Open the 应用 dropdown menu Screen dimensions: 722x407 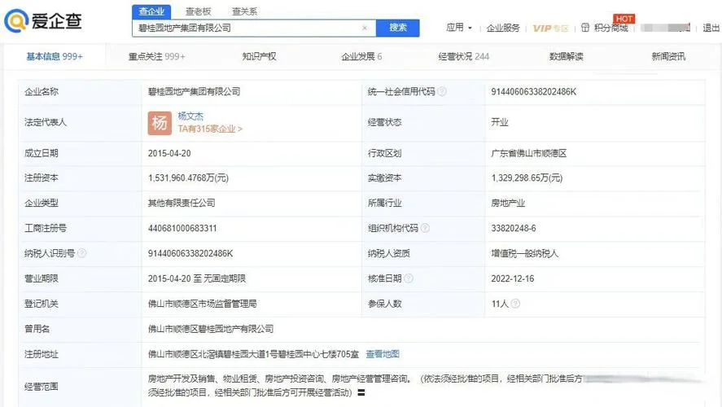coord(458,28)
